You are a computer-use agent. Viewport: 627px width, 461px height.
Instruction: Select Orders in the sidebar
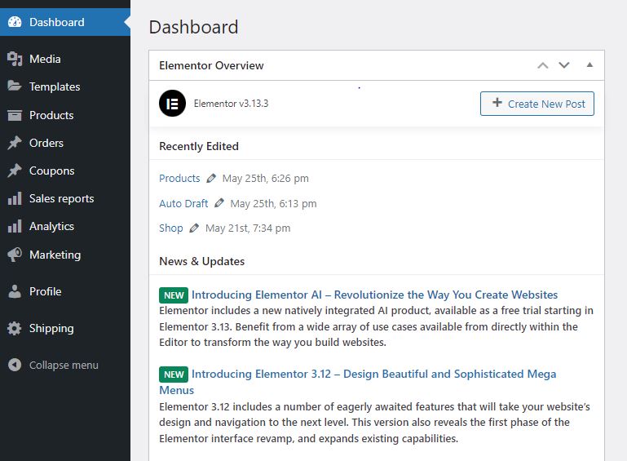click(65, 143)
